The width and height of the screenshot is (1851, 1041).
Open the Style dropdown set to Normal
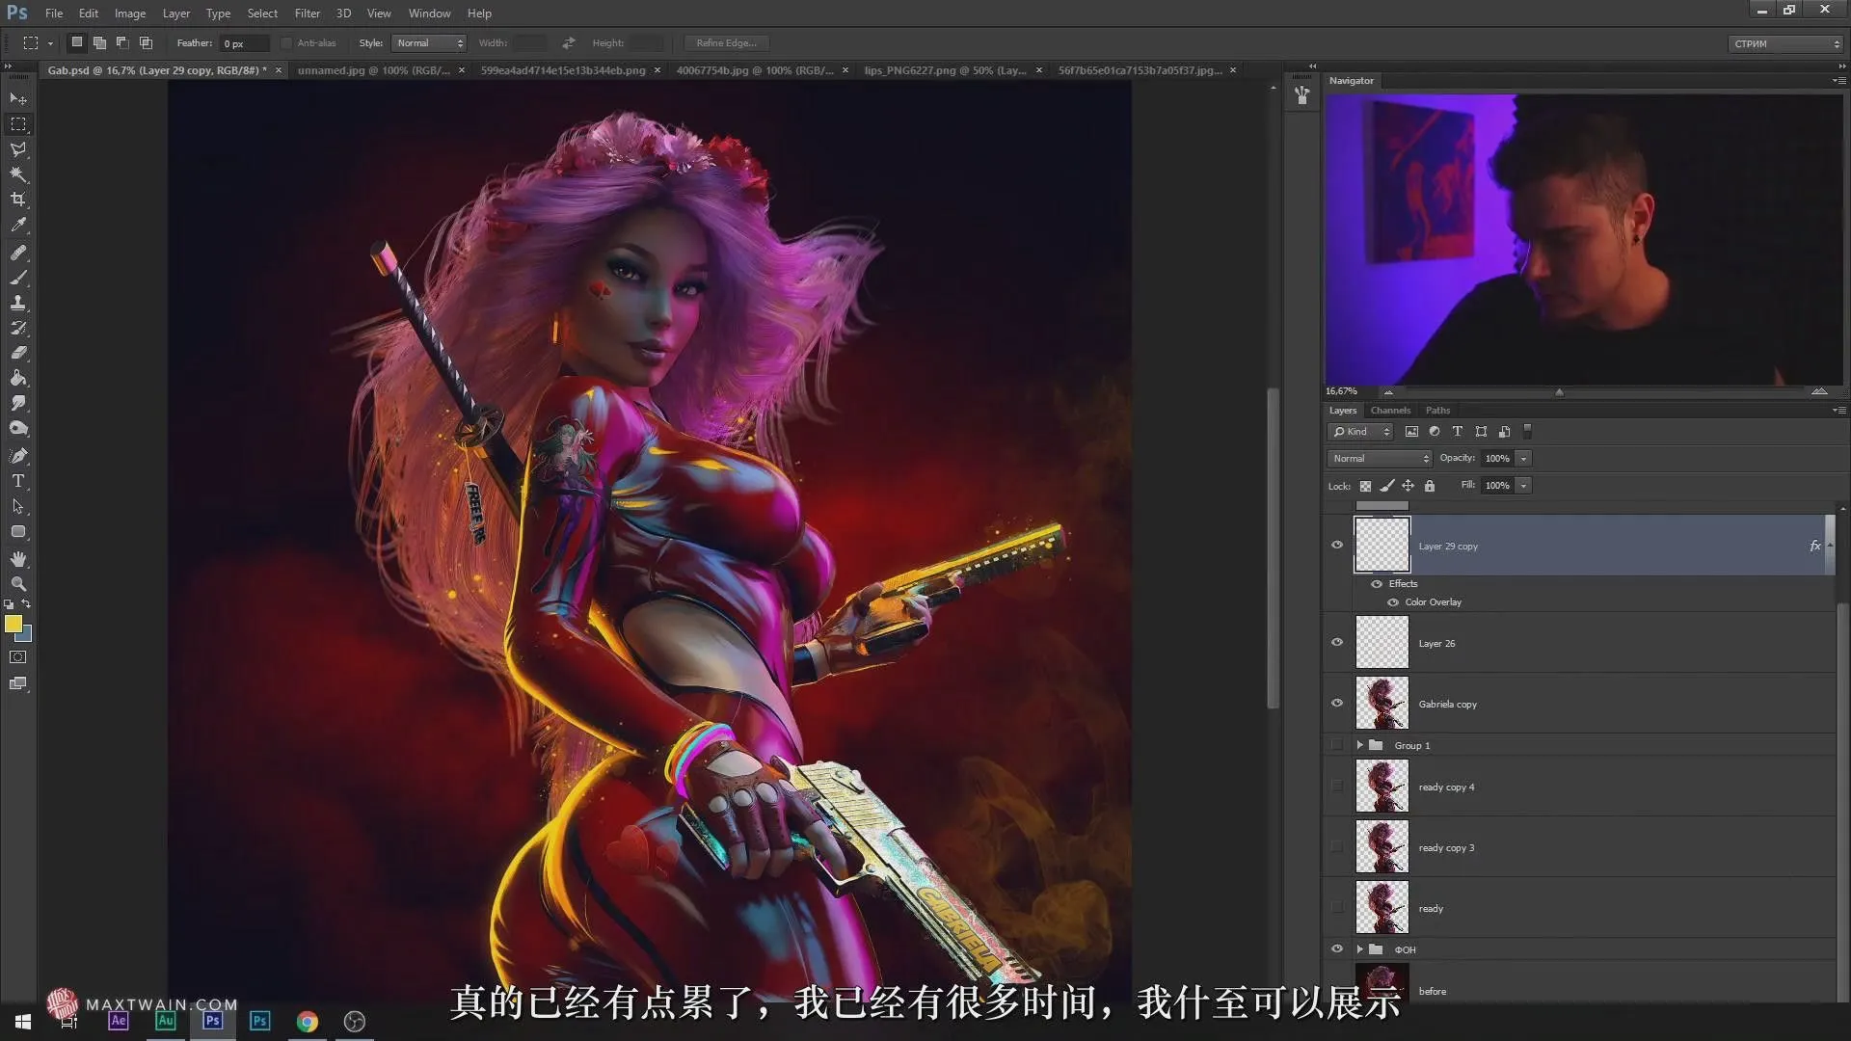click(x=429, y=43)
